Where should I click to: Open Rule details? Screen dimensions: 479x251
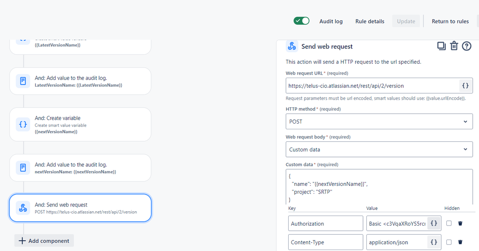pos(370,22)
